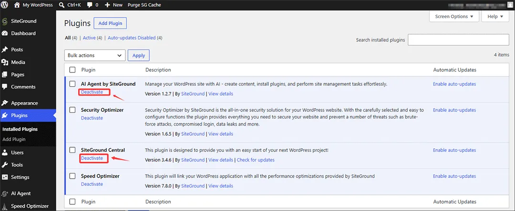Viewport: 515px width, 211px height.
Task: Click the 4 items count text
Action: click(x=502, y=55)
